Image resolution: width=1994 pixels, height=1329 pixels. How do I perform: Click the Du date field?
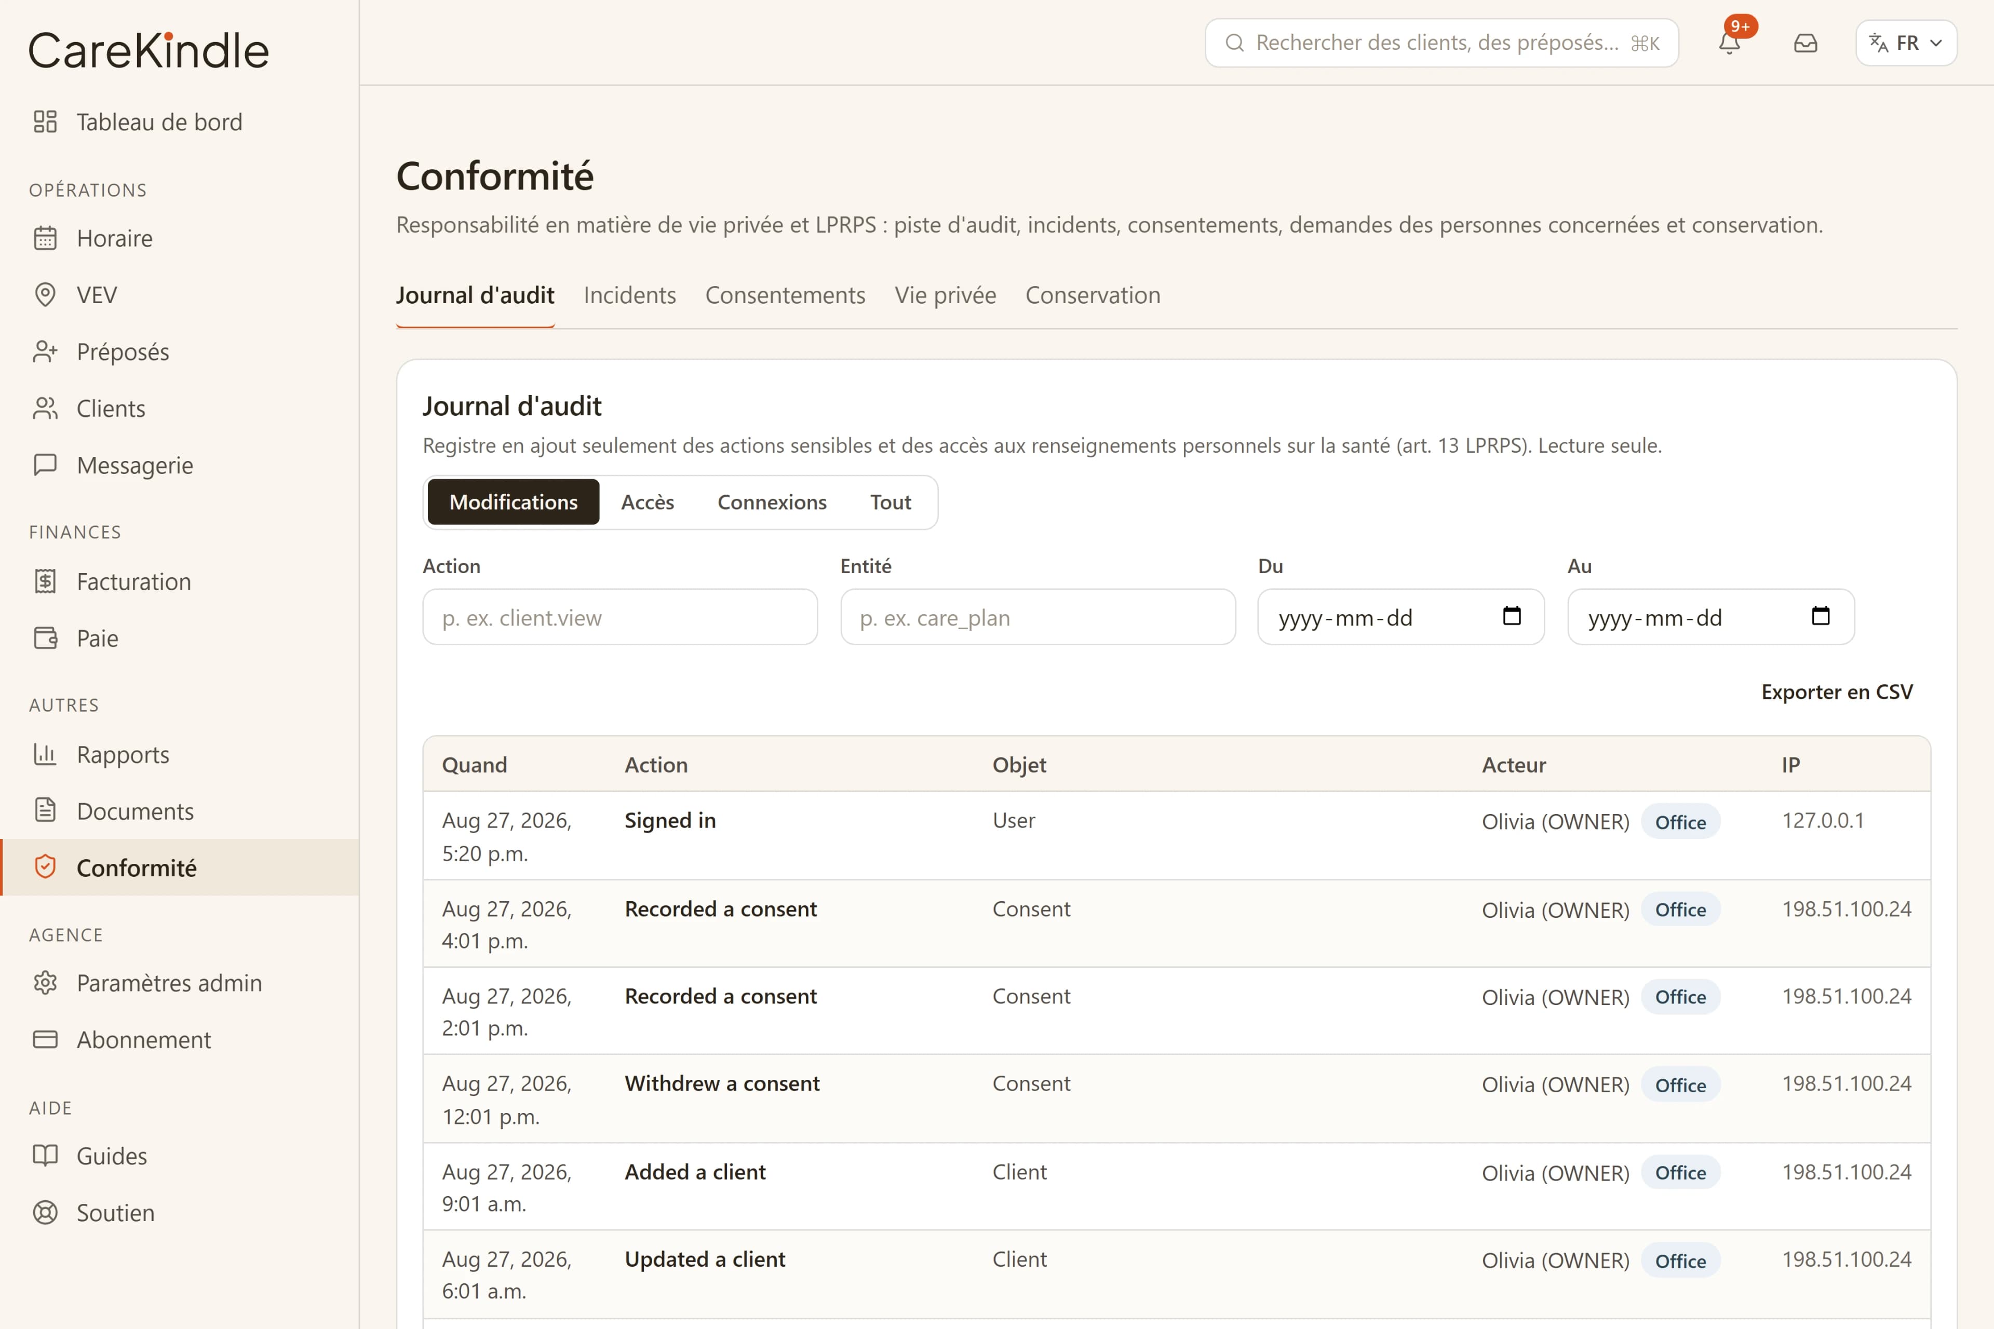point(1400,617)
